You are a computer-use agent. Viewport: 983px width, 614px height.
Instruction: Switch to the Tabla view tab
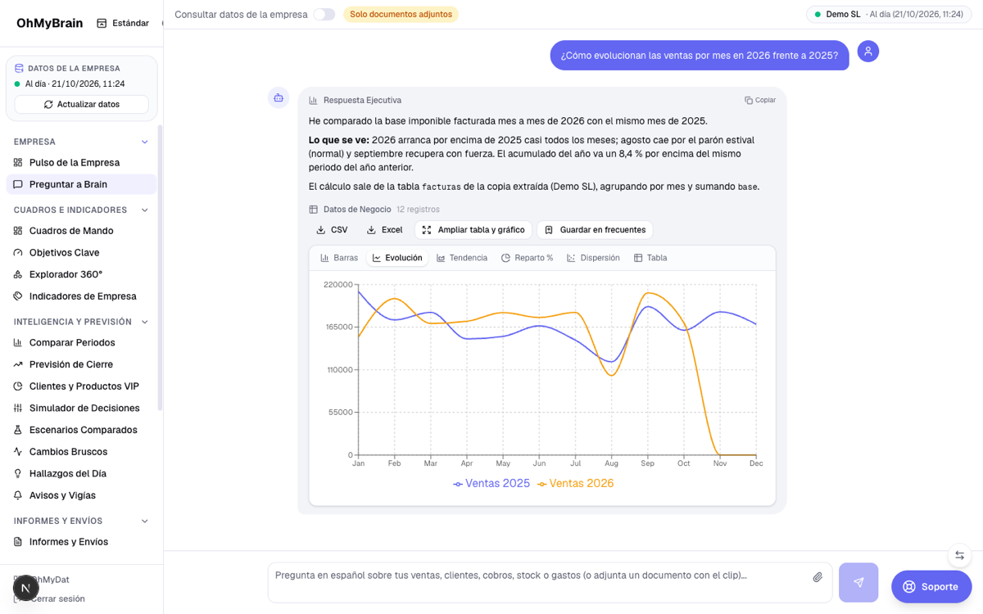650,258
